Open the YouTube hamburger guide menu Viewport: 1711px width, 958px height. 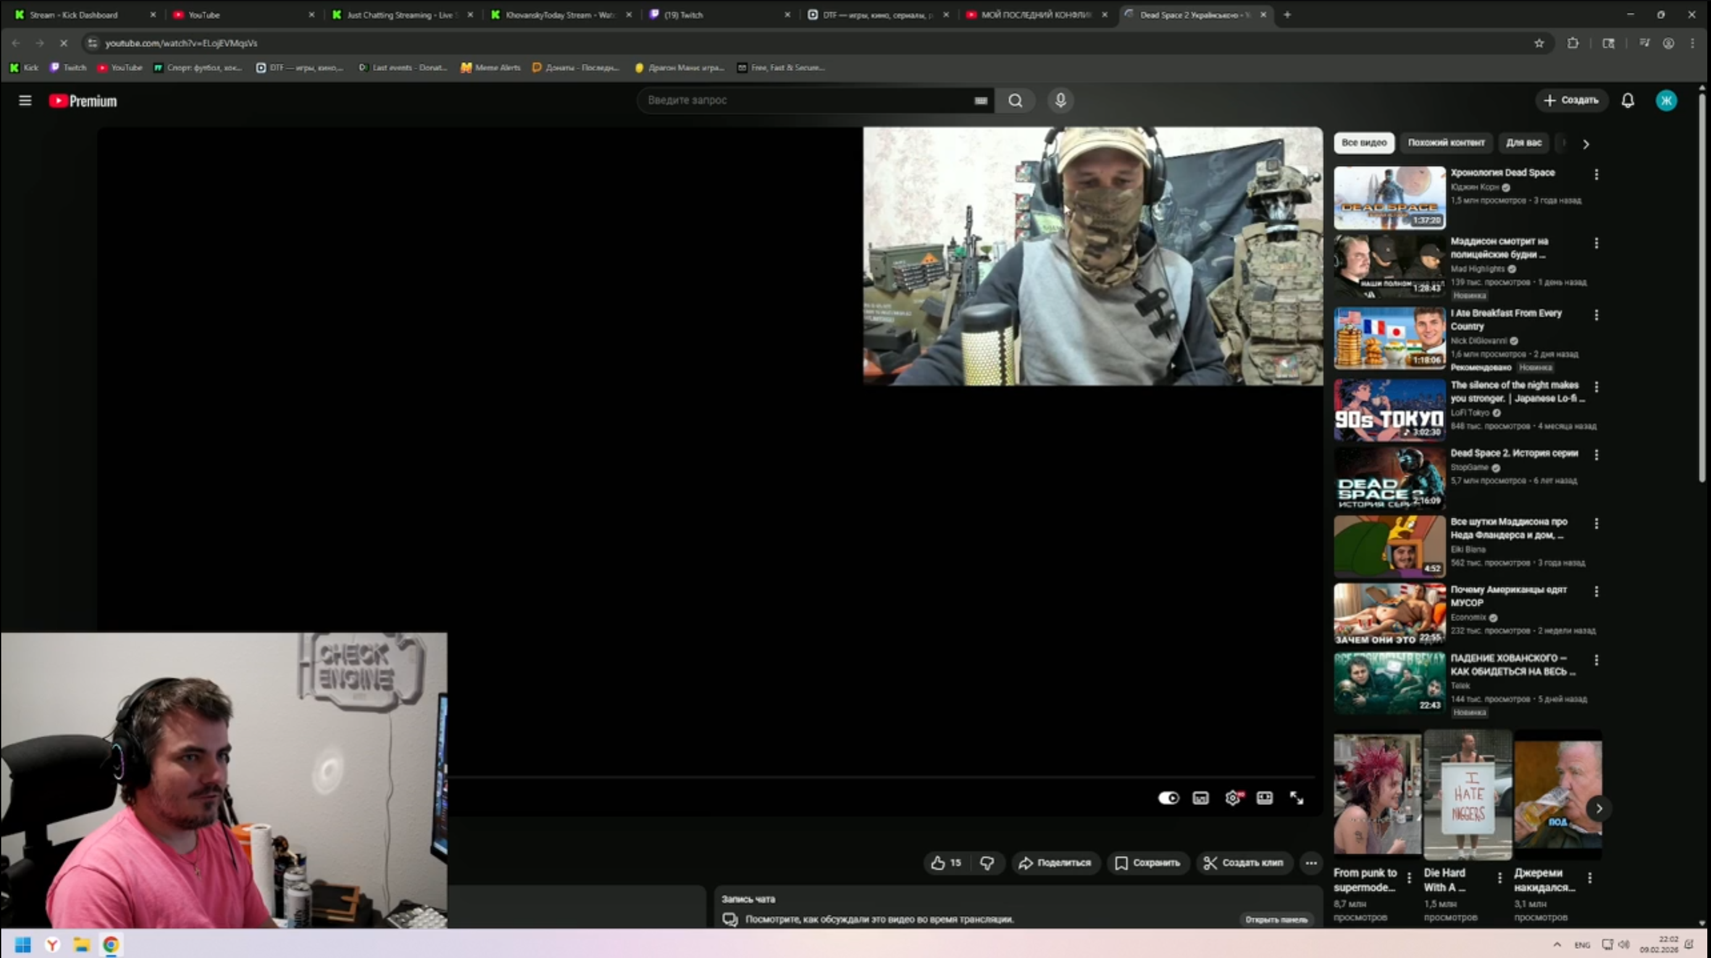25,101
